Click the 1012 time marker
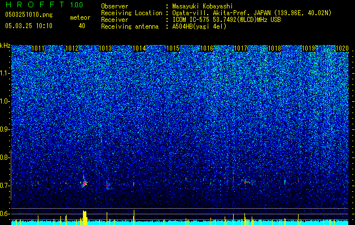The image size is (355, 225). (x=72, y=48)
